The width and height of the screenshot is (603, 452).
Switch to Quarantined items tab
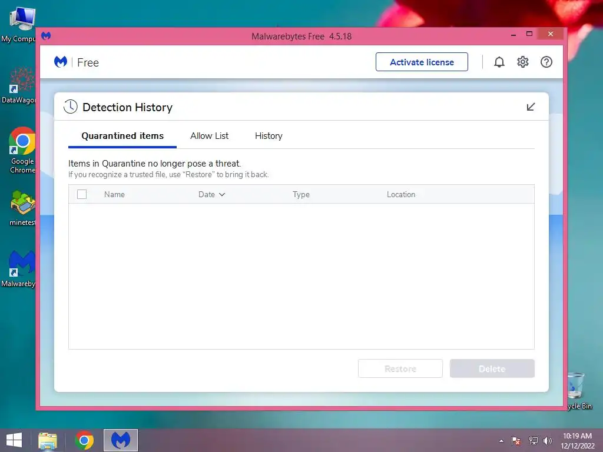(x=122, y=136)
